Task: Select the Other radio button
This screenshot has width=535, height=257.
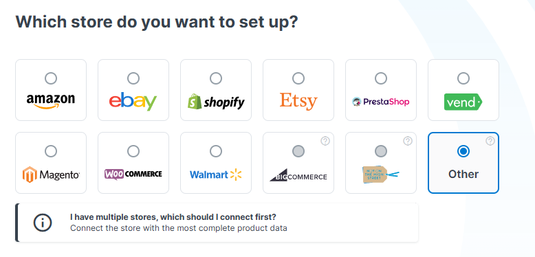Action: coord(463,151)
